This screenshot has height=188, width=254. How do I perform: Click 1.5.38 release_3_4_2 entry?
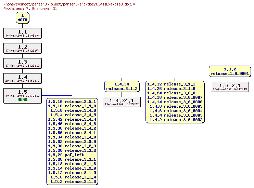(x=72, y=129)
